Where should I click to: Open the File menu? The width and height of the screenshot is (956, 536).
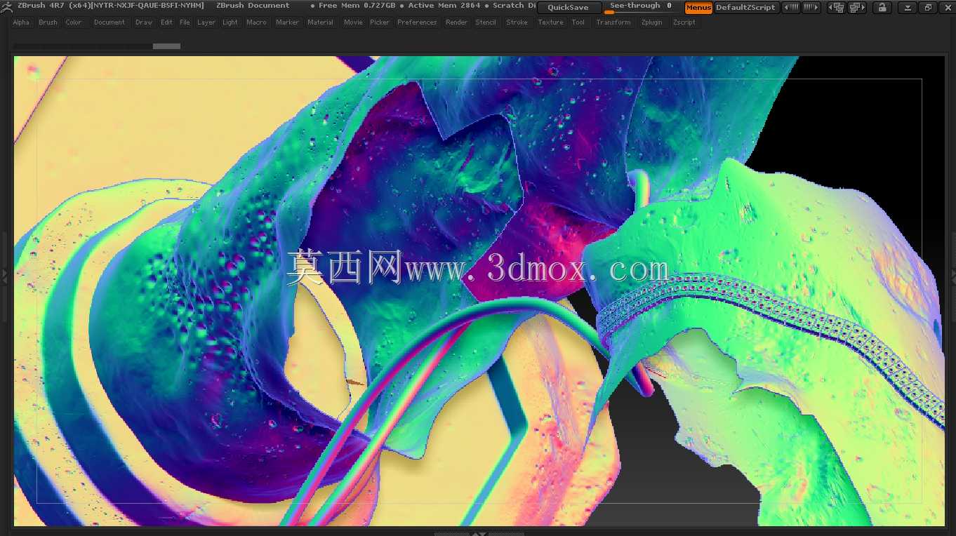[x=185, y=22]
